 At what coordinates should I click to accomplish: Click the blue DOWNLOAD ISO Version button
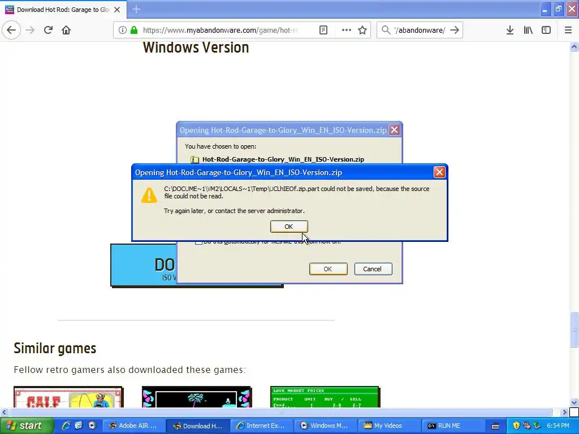pos(143,265)
